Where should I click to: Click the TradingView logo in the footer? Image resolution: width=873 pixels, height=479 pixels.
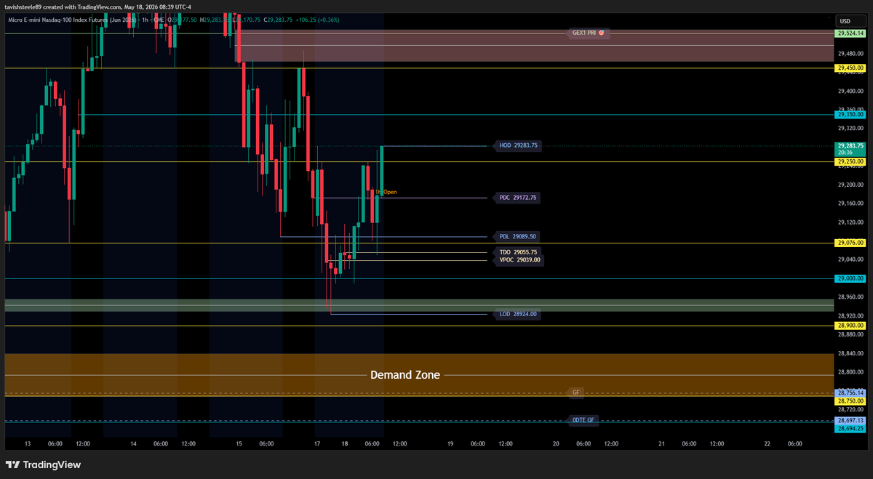[x=43, y=464]
